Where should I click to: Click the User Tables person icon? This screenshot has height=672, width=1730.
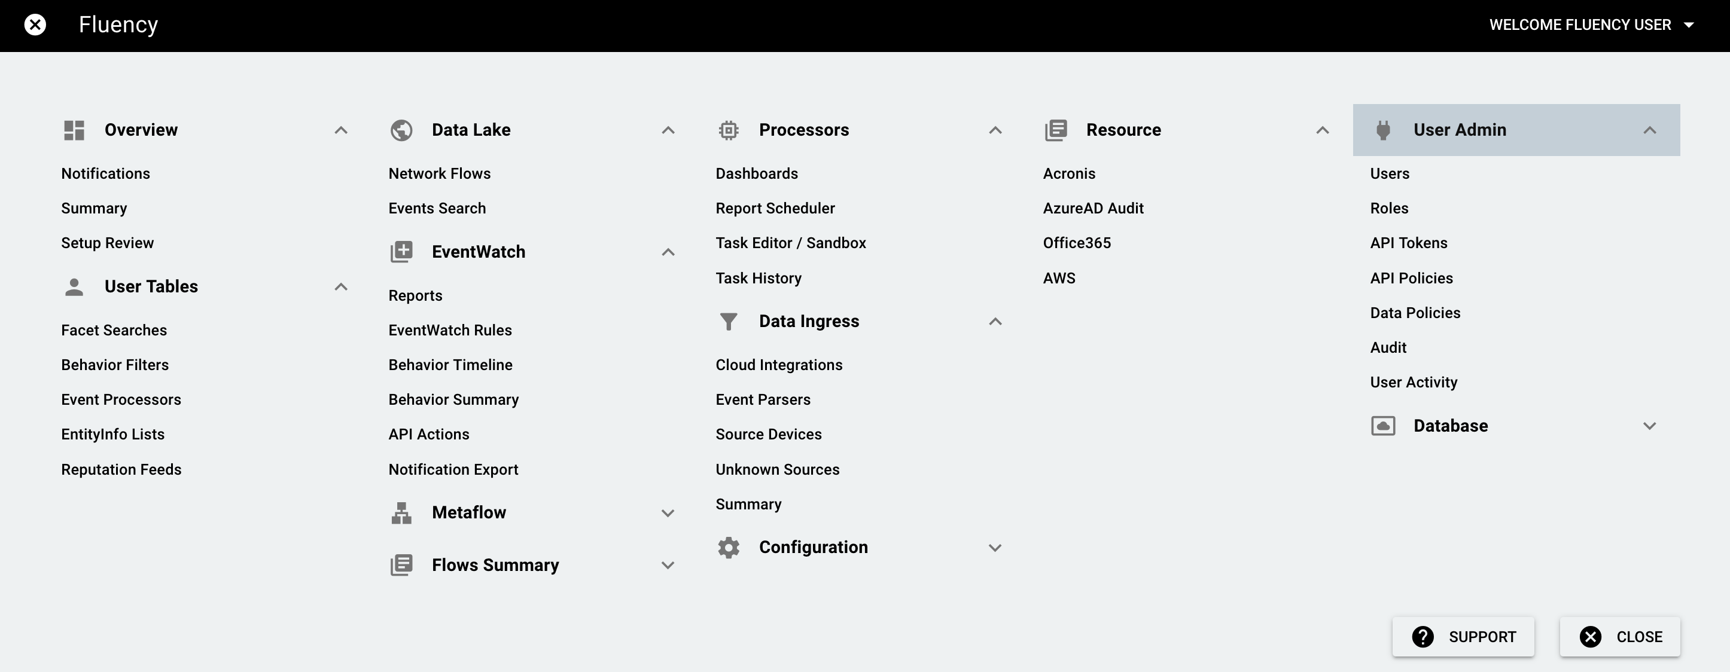click(74, 286)
